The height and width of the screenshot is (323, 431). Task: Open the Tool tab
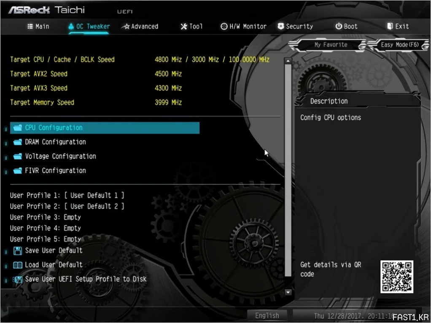click(191, 26)
